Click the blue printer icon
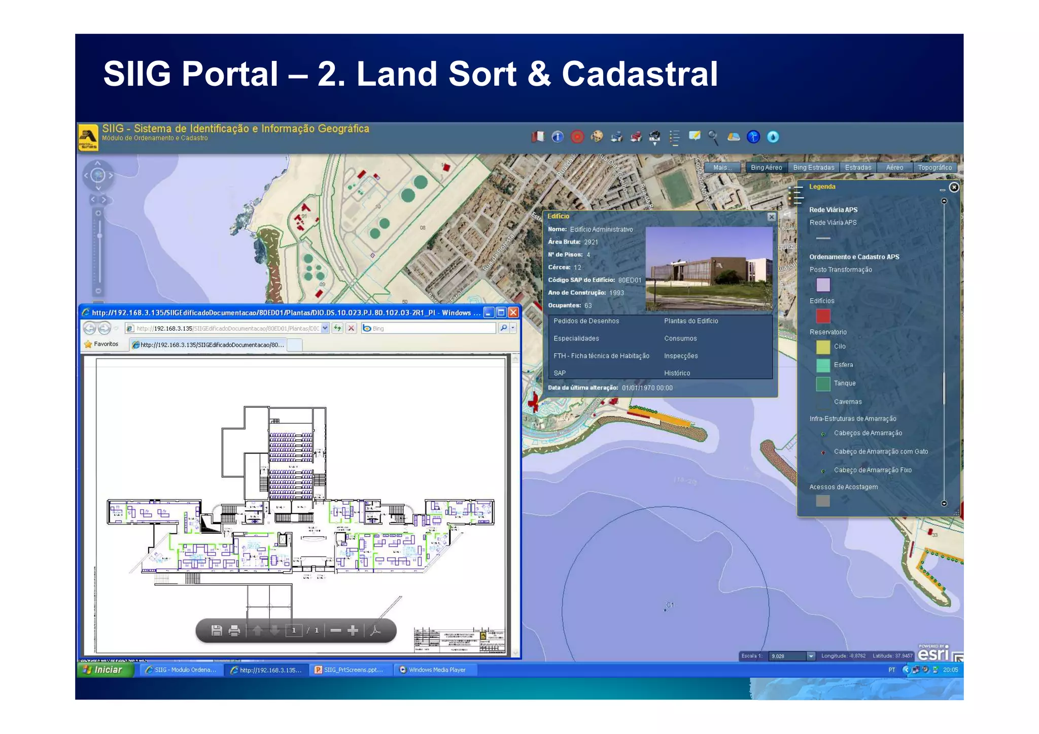 coord(616,136)
